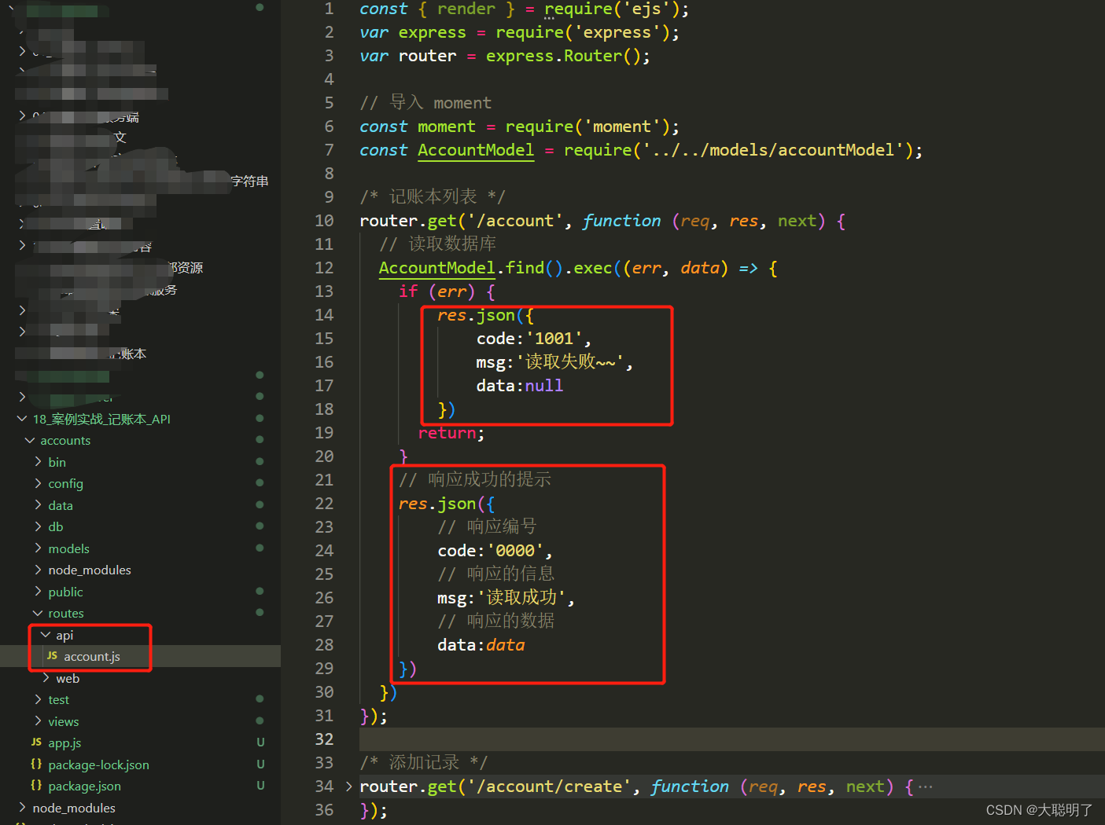Click the U status badge of package.json
Screen dimensions: 1105x825
pos(260,786)
